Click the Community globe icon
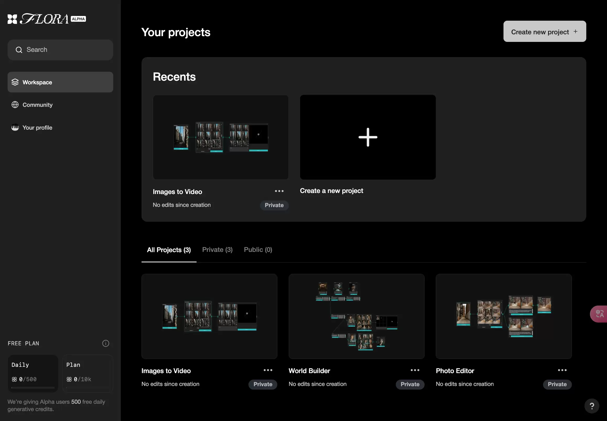This screenshot has width=607, height=421. (x=15, y=105)
